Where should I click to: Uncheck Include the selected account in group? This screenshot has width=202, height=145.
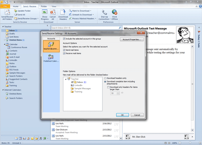point(64,39)
